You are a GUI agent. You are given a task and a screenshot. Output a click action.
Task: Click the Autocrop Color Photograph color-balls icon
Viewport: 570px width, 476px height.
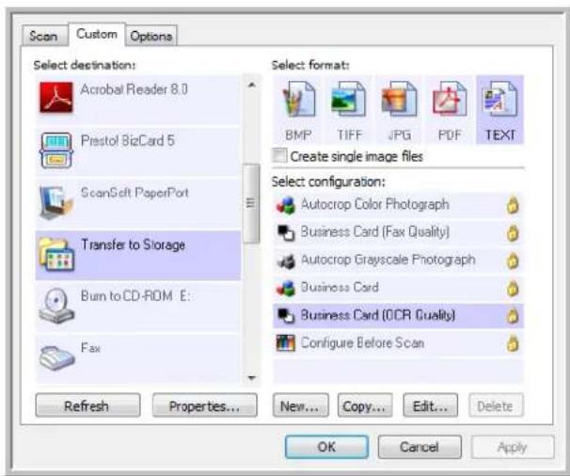click(x=286, y=205)
